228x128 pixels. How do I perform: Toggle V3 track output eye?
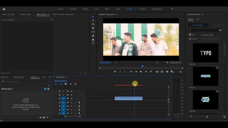tap(71, 91)
